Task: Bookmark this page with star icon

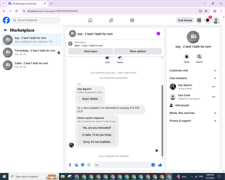Action: [206, 11]
